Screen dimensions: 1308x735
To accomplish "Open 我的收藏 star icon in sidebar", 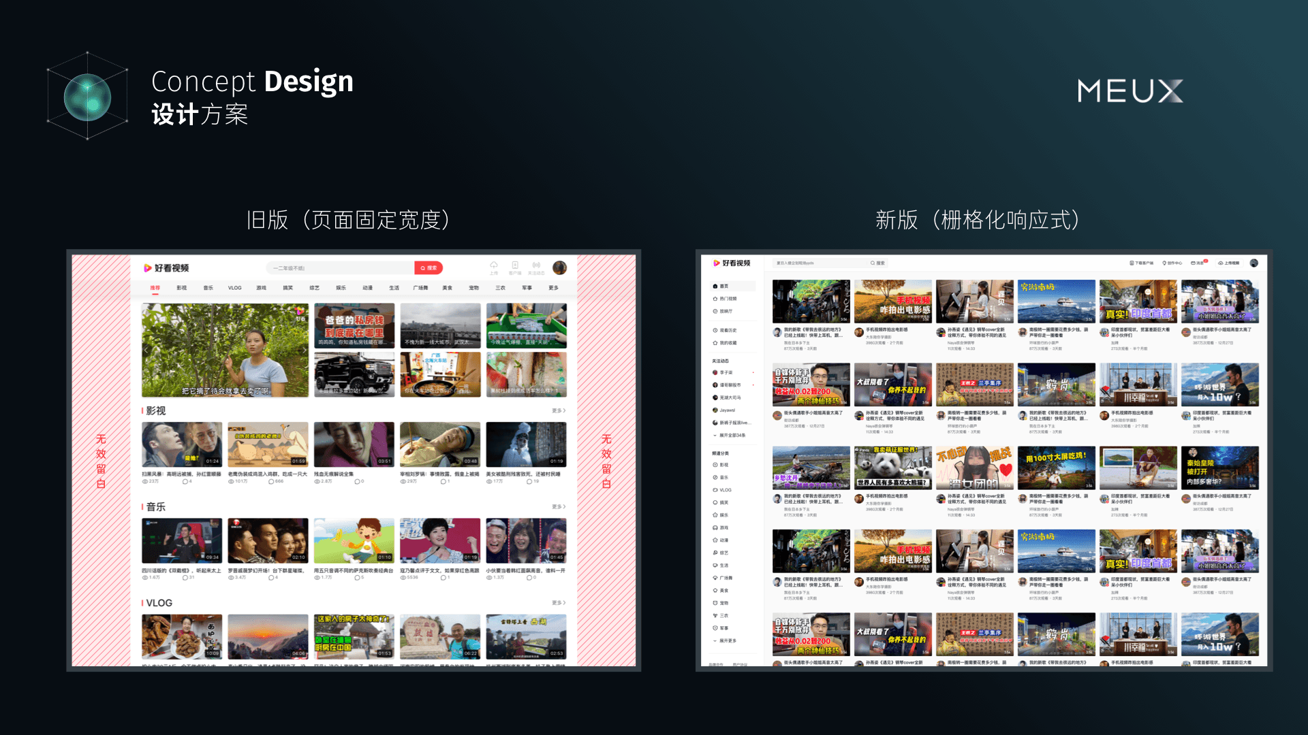I will coord(715,343).
